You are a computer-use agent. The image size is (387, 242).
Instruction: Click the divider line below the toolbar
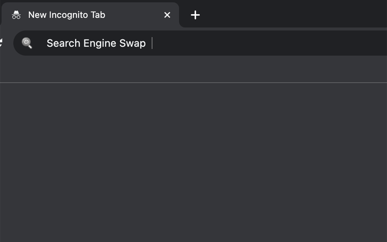click(x=193, y=81)
